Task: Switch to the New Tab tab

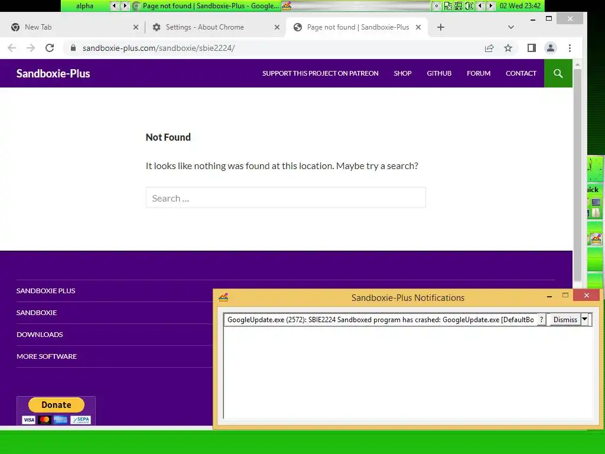Action: click(72, 27)
